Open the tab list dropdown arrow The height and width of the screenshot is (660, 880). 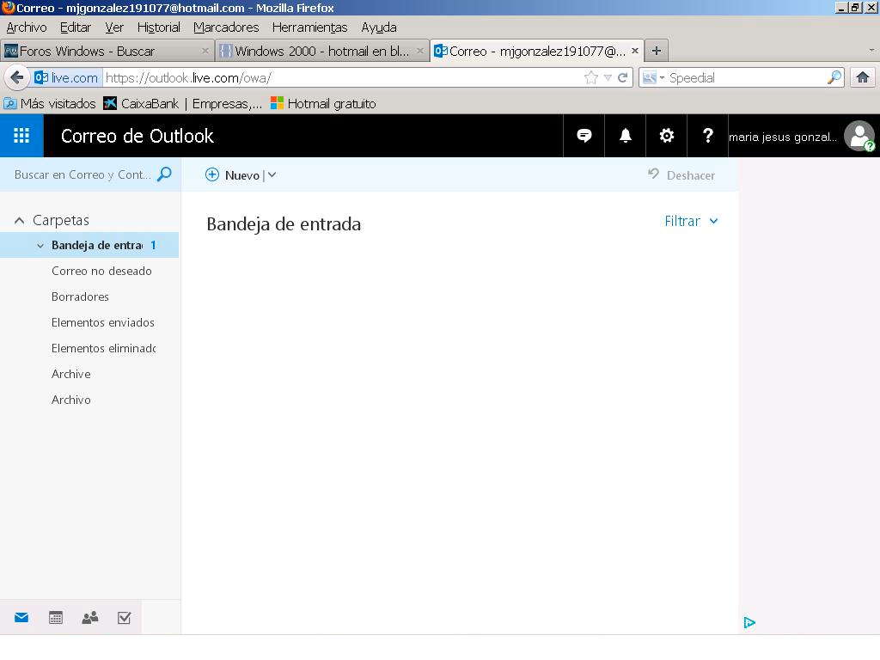(871, 51)
